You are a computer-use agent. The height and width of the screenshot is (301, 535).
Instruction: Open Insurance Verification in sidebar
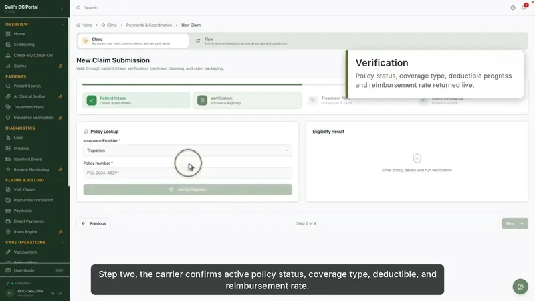pos(33,118)
